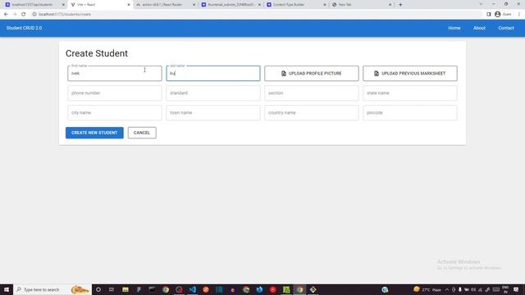This screenshot has width=525, height=295.
Task: Open the terminal icon in the taskbar
Action: (x=152, y=289)
